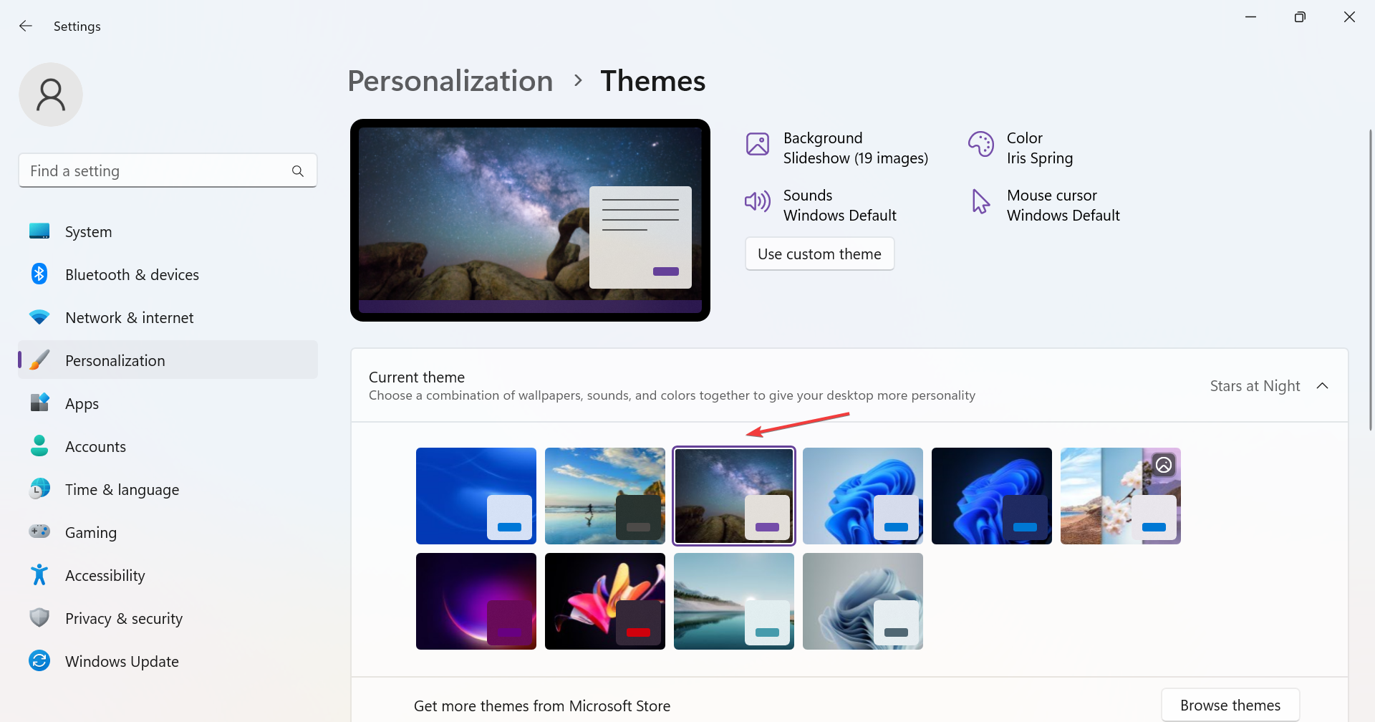Open the user profile avatar

(51, 95)
